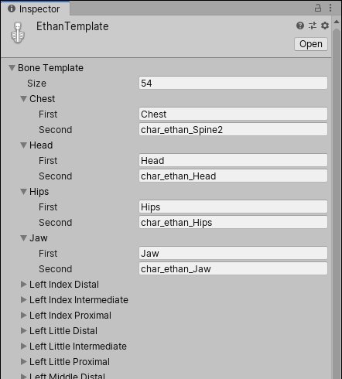The image size is (342, 379).
Task: Click the Open button
Action: pos(311,44)
